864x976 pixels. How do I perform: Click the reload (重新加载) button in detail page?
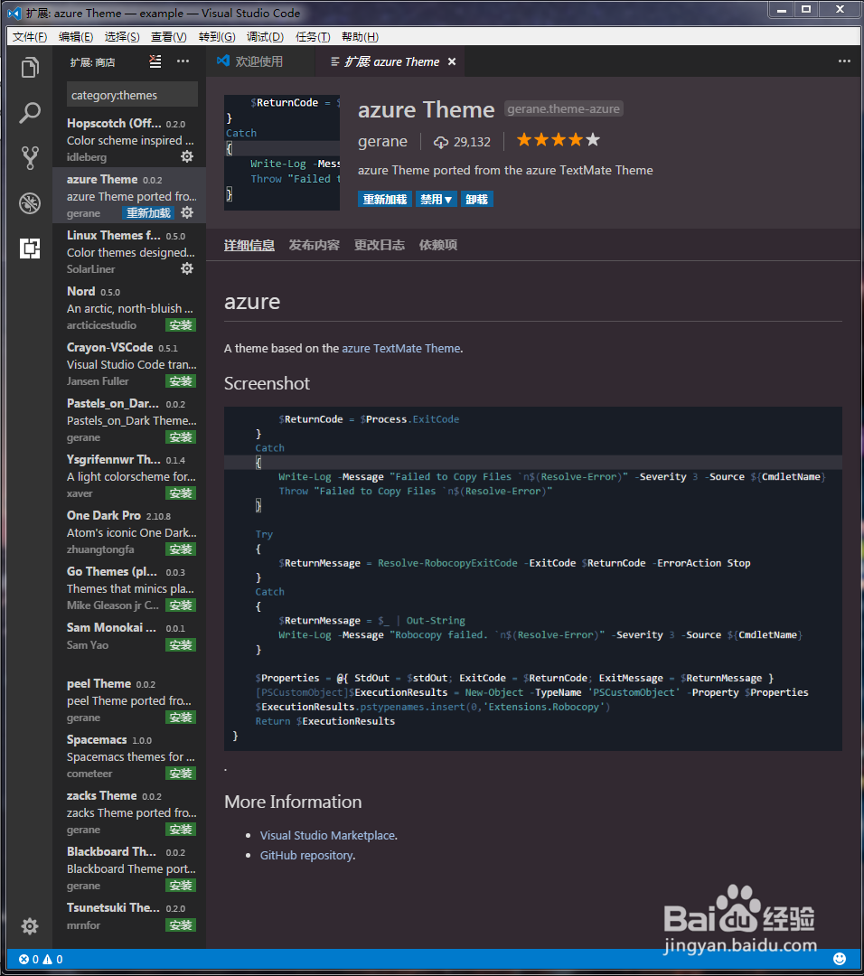click(385, 199)
